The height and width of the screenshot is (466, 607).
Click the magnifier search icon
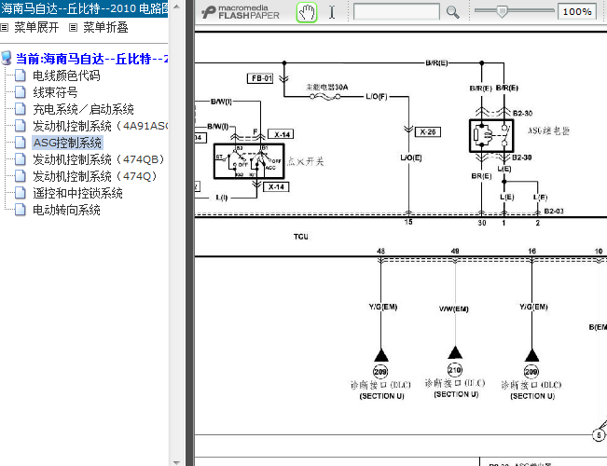[x=452, y=12]
